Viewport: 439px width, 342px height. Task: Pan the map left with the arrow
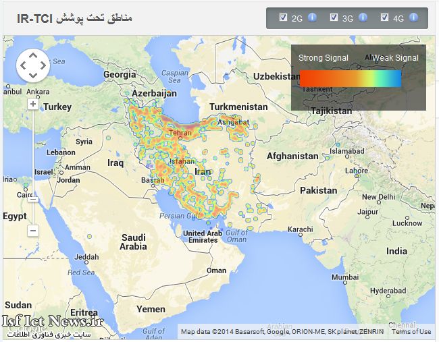[23, 65]
